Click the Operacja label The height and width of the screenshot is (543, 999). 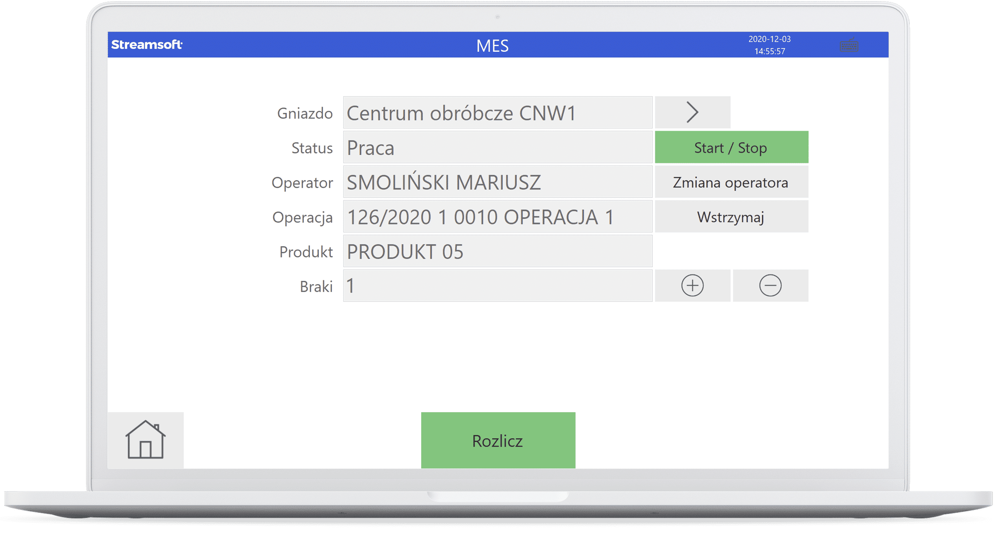pyautogui.click(x=302, y=218)
